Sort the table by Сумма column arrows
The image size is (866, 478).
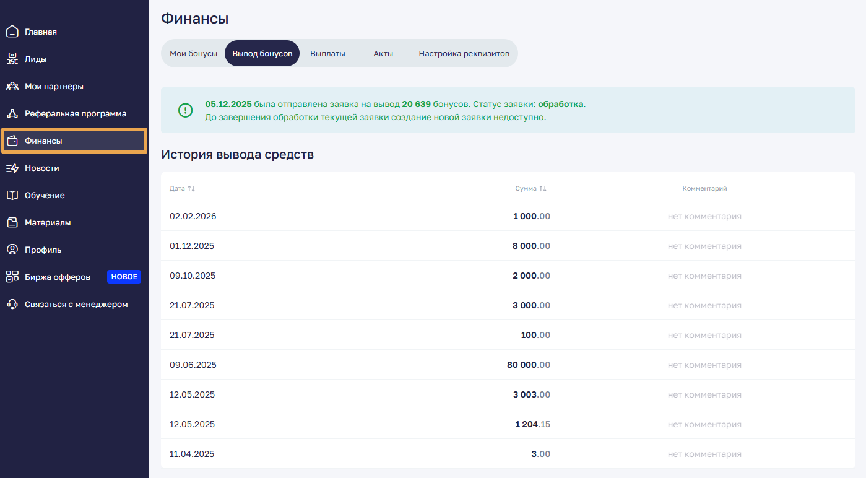[x=543, y=188]
